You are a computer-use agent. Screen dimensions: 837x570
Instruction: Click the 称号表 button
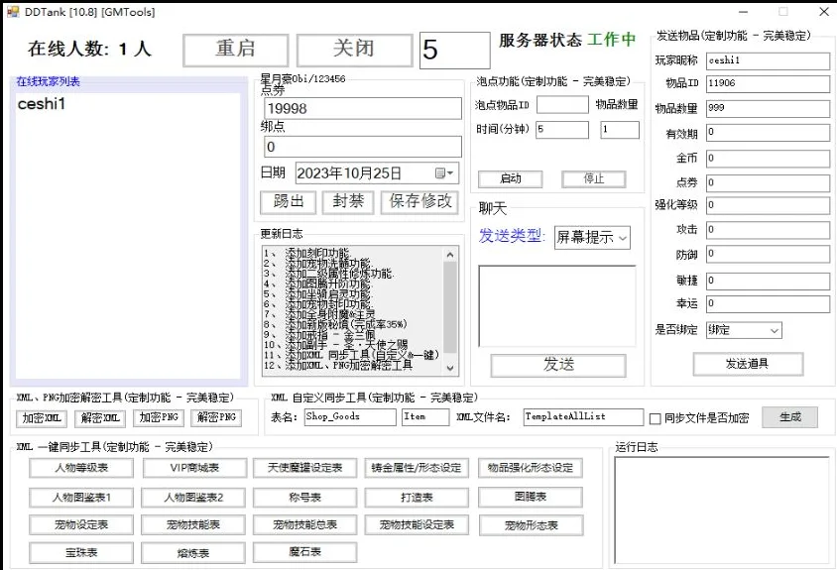pyautogui.click(x=304, y=498)
